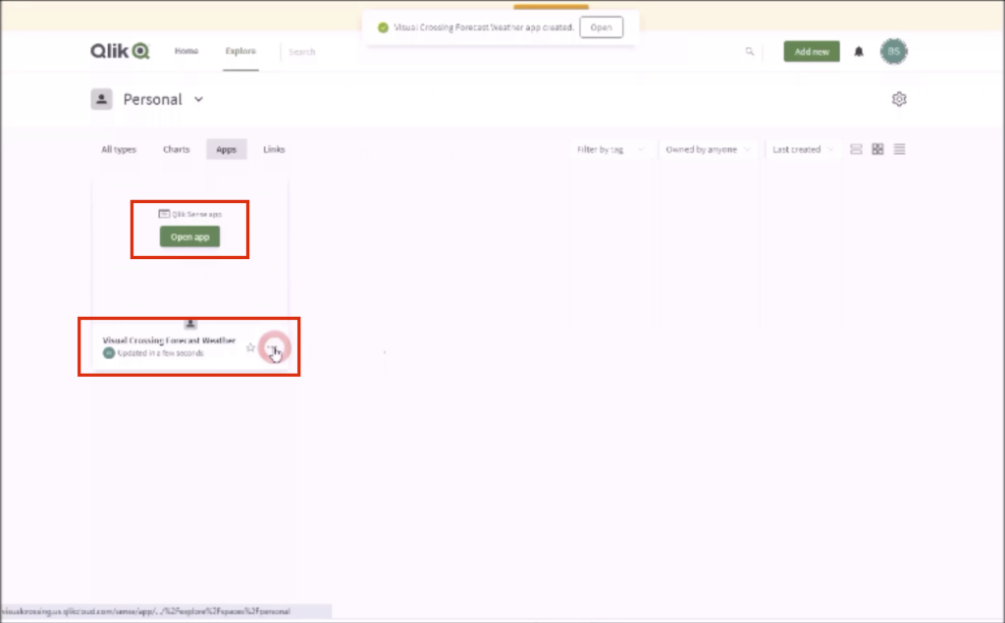
Task: Go to Home tab
Action: (186, 51)
